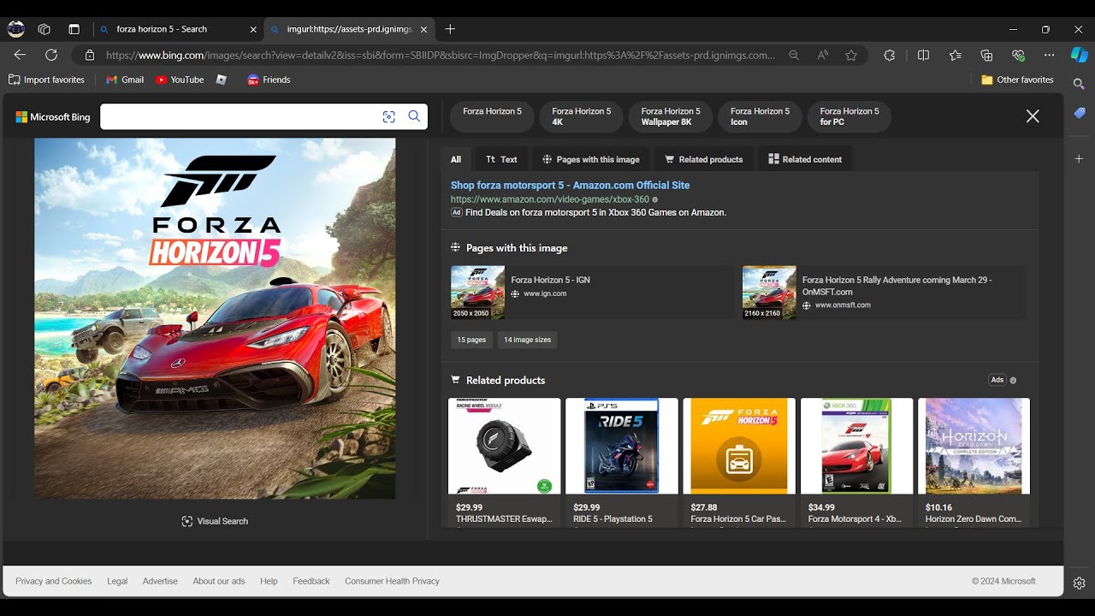Open Settings and more ellipsis menu

click(1050, 55)
